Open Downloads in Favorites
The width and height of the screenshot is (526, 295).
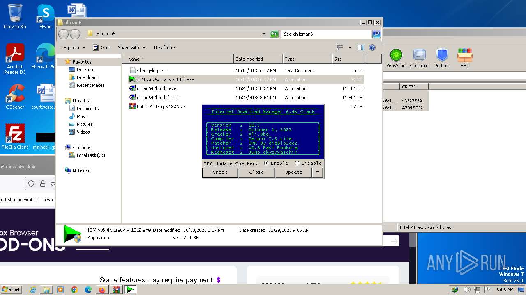point(88,77)
